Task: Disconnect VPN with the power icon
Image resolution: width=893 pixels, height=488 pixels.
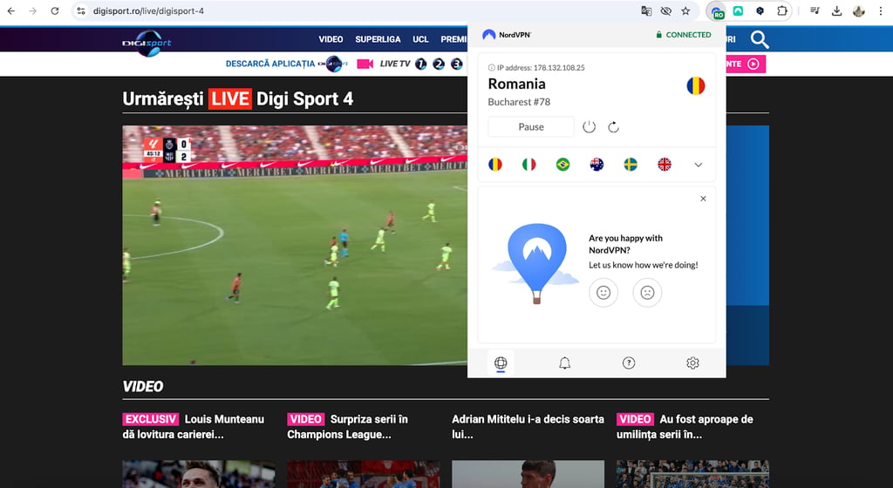Action: pyautogui.click(x=589, y=127)
